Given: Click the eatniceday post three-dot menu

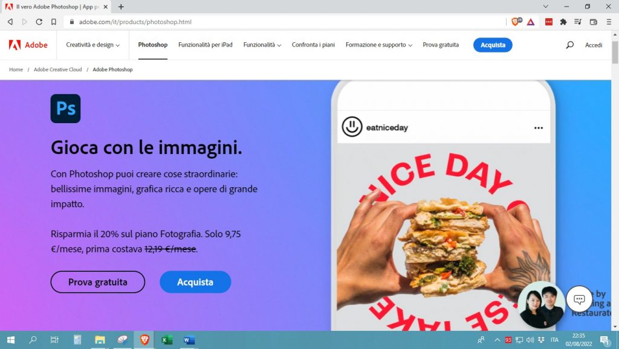Looking at the screenshot, I should pyautogui.click(x=538, y=128).
